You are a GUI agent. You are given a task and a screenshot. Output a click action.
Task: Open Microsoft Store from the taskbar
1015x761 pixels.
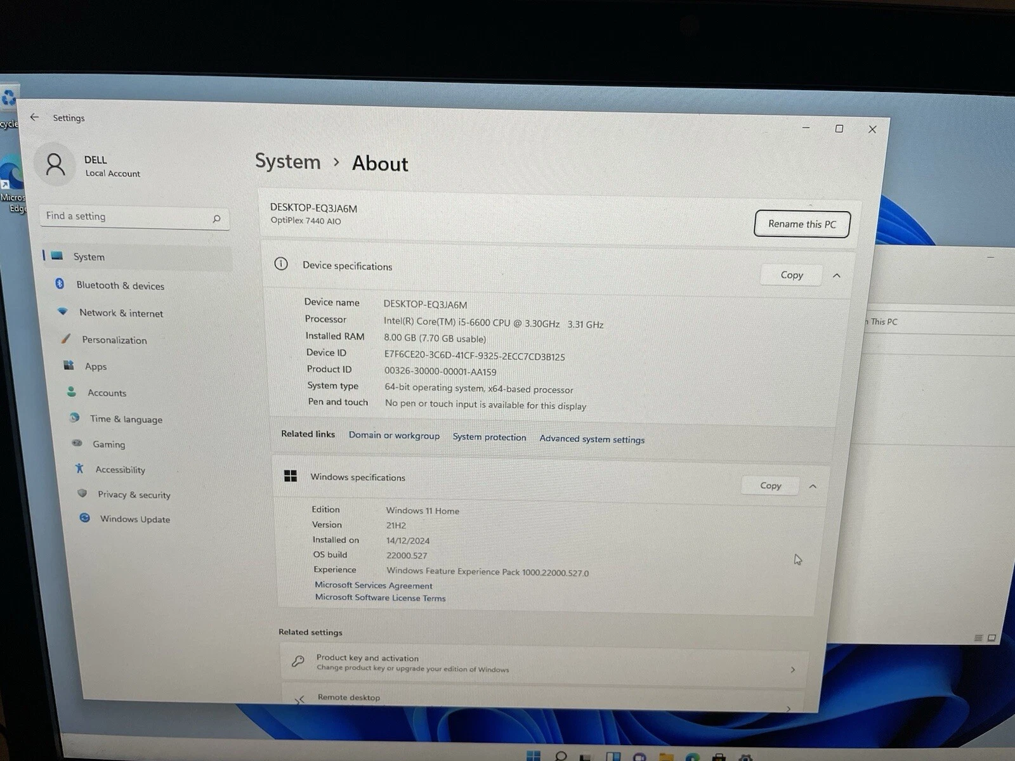tap(719, 757)
